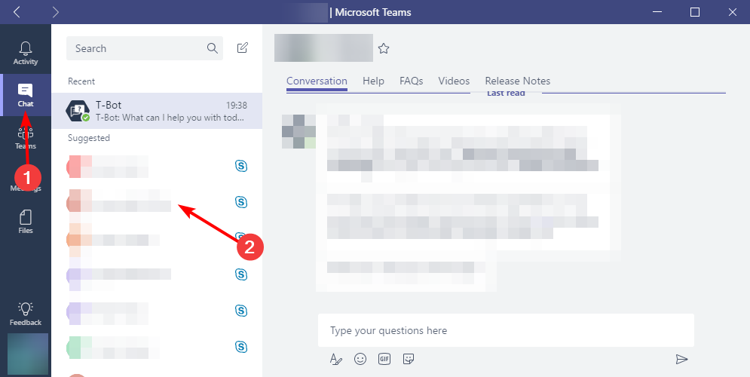Open the FAQs tab
Viewport: 750px width, 377px height.
pos(412,81)
